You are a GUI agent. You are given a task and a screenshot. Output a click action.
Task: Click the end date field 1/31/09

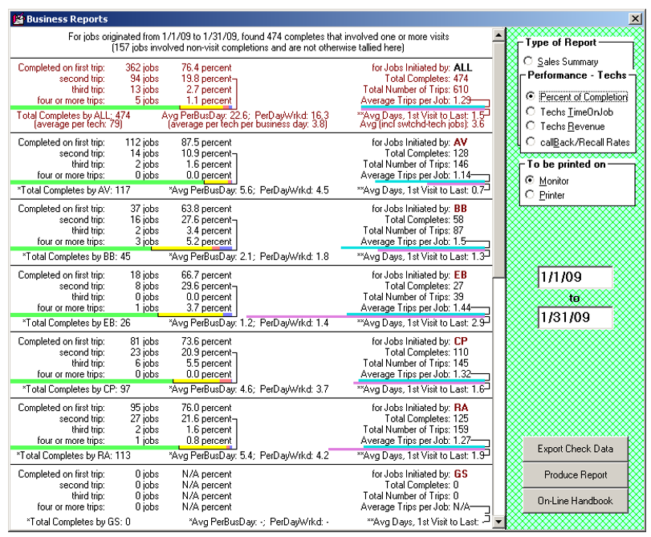(575, 318)
